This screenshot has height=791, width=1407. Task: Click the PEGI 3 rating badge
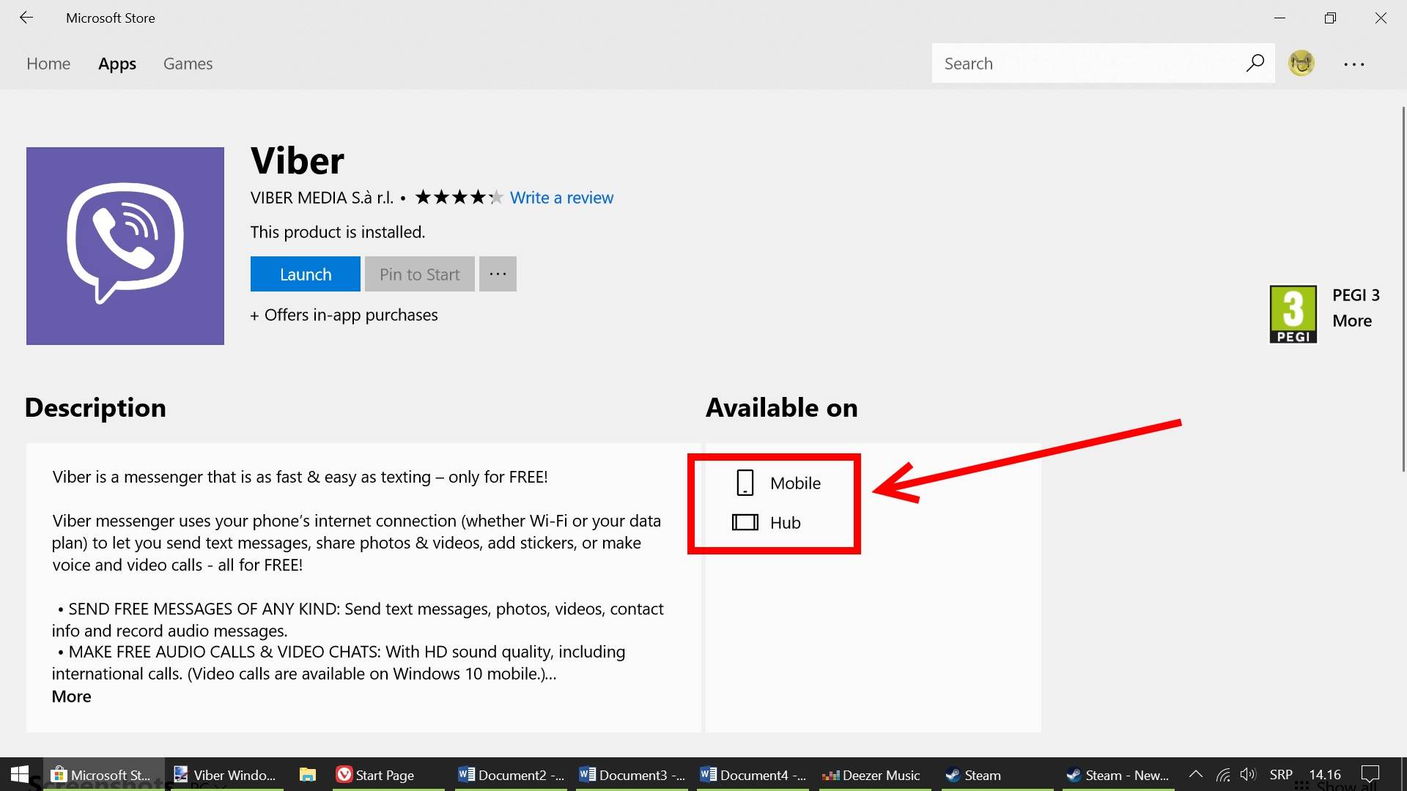[x=1293, y=314]
